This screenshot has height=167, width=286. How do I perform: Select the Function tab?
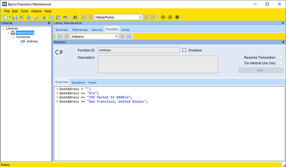point(112,29)
